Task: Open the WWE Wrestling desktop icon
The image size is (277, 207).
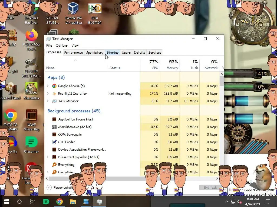Action: tap(31, 120)
